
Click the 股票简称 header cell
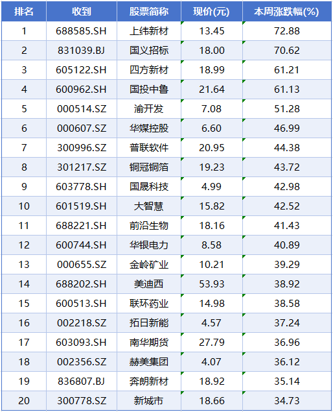149,11
